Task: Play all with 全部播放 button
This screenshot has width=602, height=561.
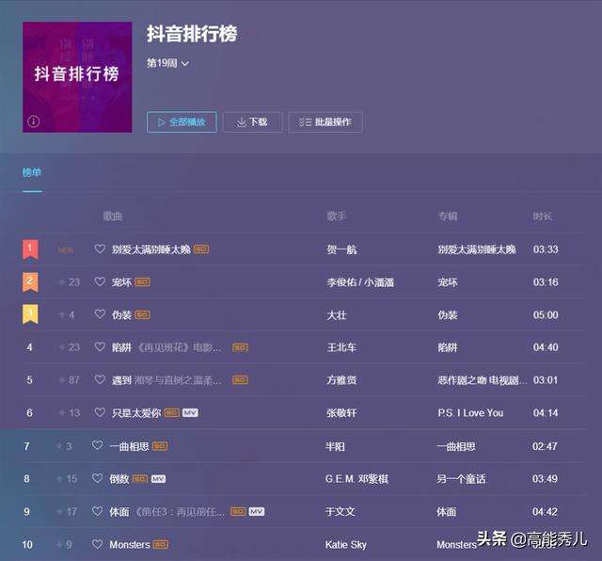Action: pyautogui.click(x=182, y=122)
